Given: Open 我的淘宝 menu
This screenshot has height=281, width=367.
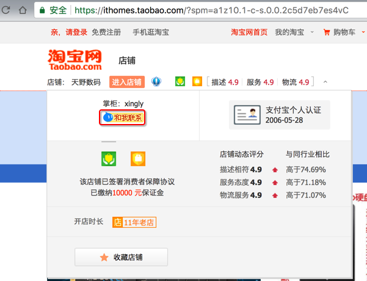Looking at the screenshot, I should point(289,32).
